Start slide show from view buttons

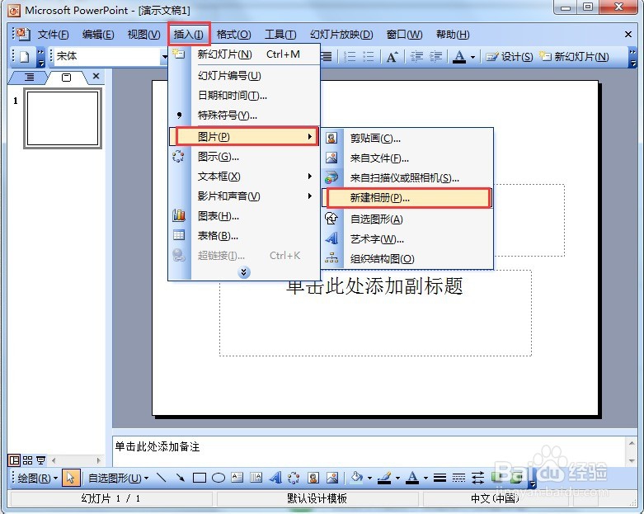pos(40,460)
